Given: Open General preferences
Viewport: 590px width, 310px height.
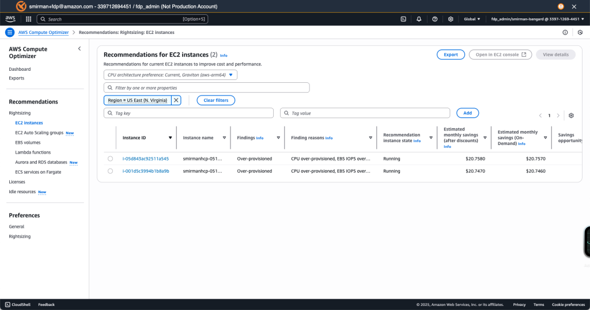Looking at the screenshot, I should 17,227.
